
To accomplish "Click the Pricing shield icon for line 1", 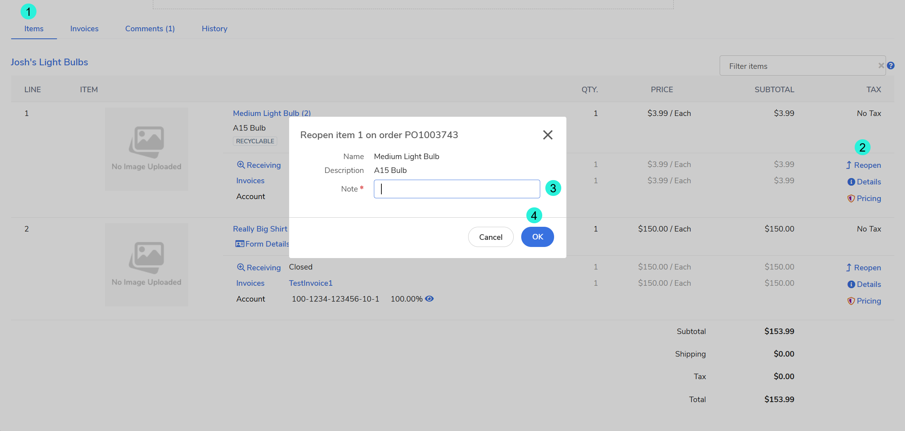I will click(x=851, y=199).
